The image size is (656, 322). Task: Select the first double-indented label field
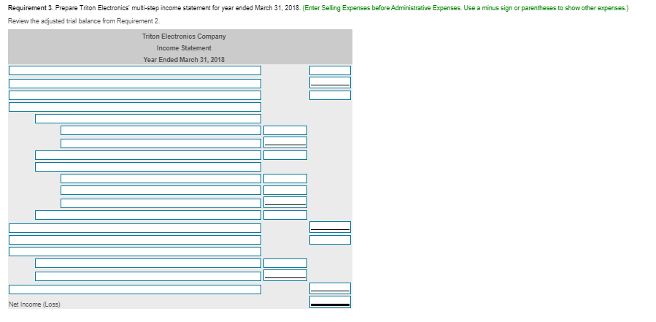click(x=161, y=130)
